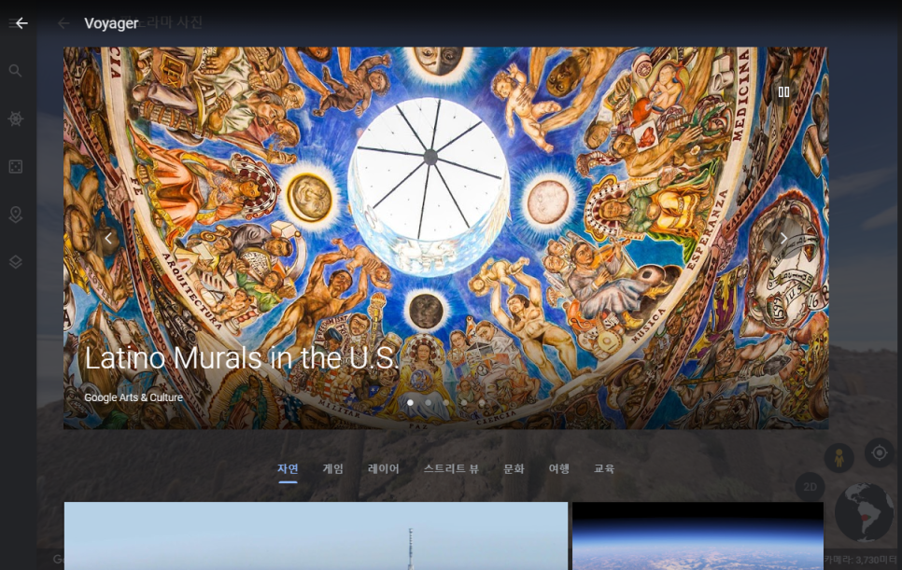The width and height of the screenshot is (902, 570).
Task: Open the 여행 tab
Action: click(x=558, y=469)
